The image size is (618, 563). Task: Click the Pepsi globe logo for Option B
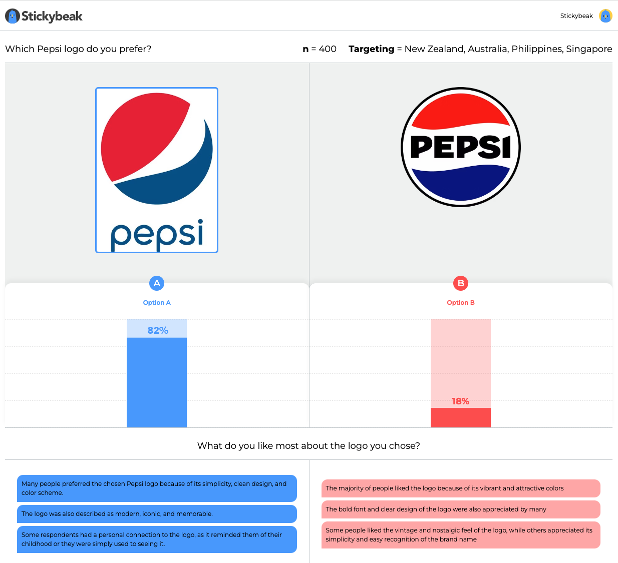pyautogui.click(x=460, y=147)
